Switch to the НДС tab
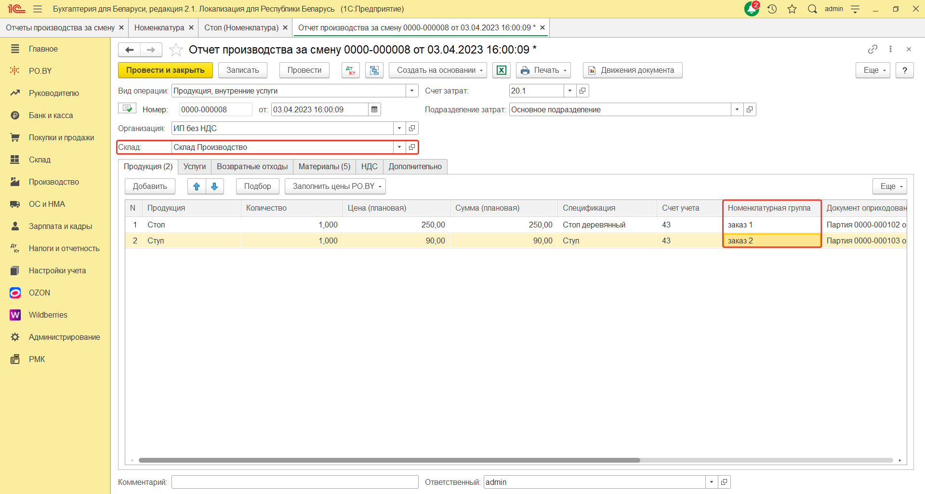Screen dimensions: 925x494 point(370,166)
